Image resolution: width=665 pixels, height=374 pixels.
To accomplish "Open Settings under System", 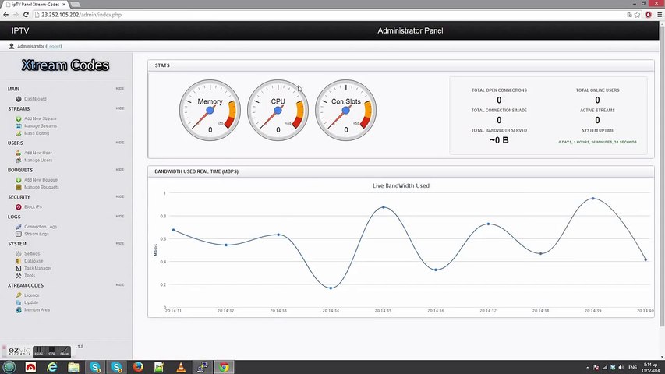I will click(32, 253).
